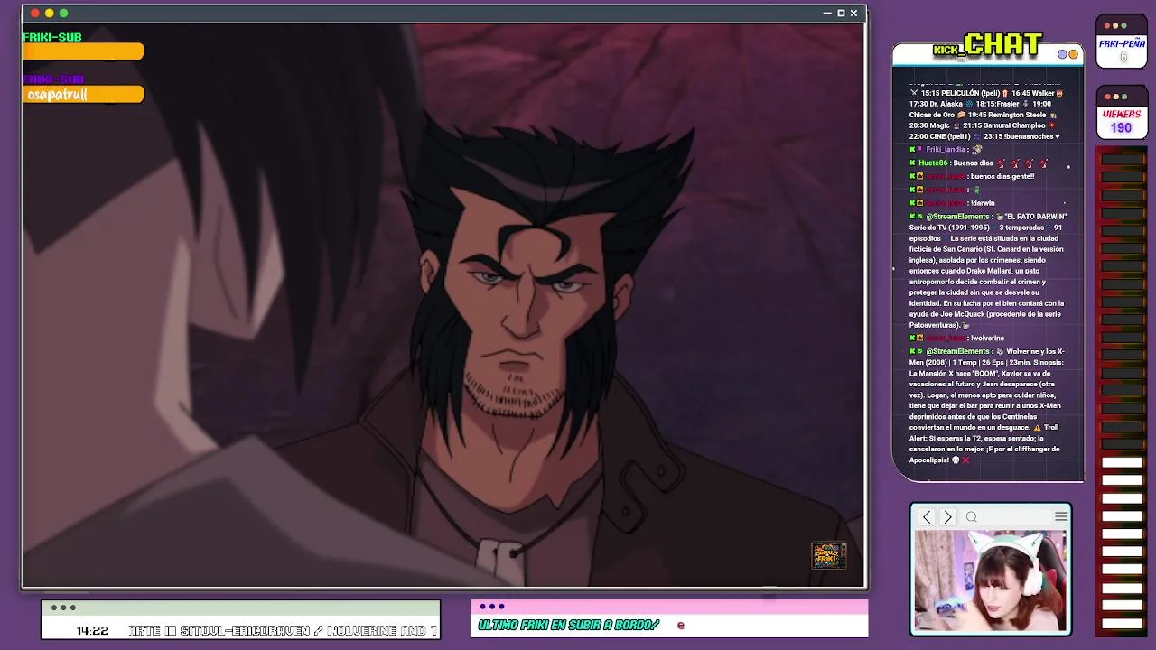Click the Kick badge beside Huete86

pos(913,163)
